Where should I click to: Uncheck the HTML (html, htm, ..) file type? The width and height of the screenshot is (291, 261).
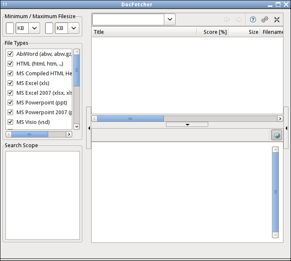coord(10,63)
